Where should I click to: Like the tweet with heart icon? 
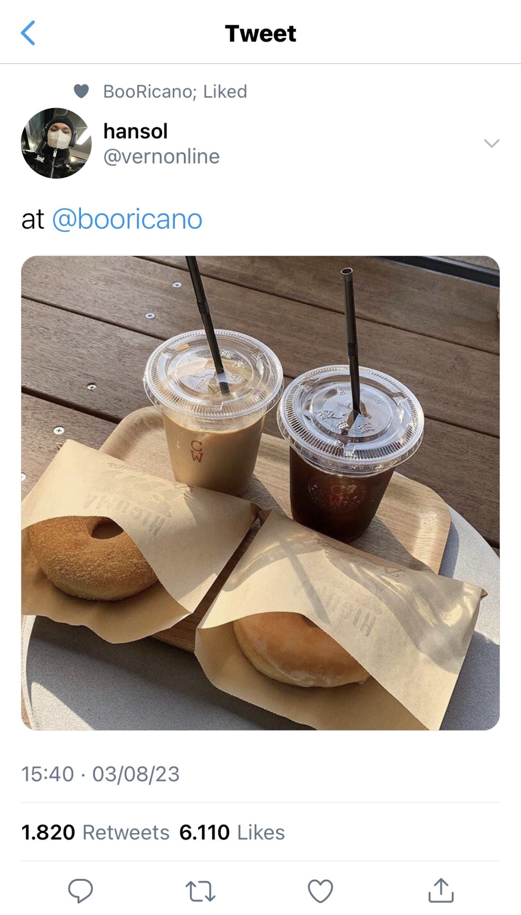tap(320, 891)
